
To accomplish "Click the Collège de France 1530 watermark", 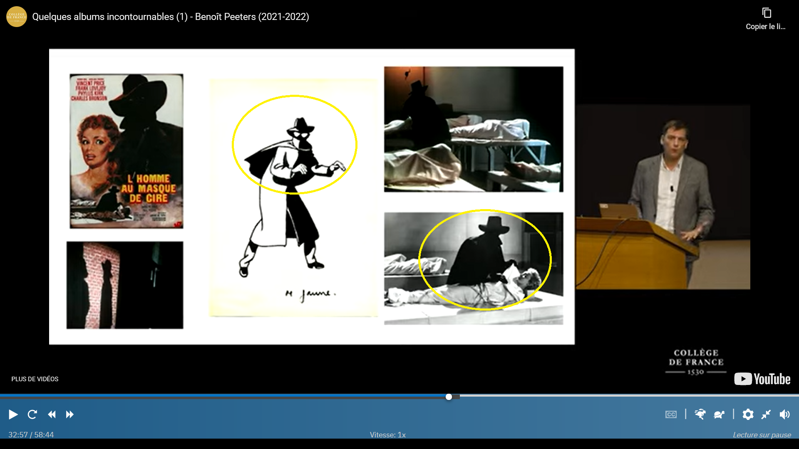I will tap(696, 362).
